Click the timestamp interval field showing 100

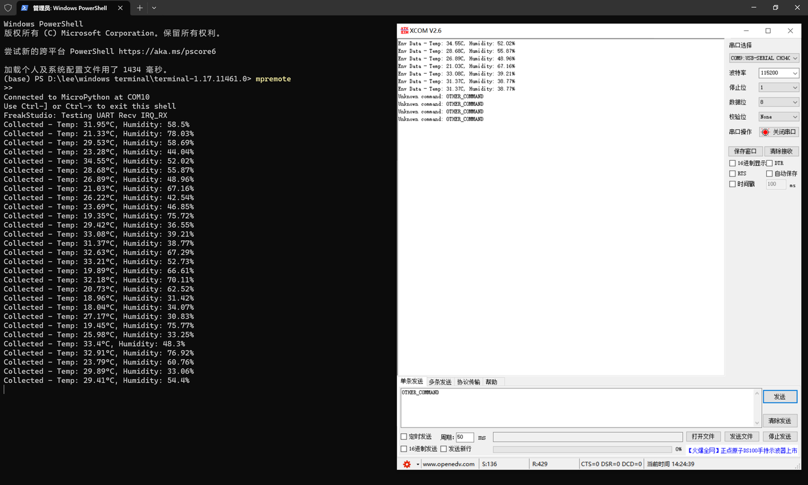click(776, 184)
